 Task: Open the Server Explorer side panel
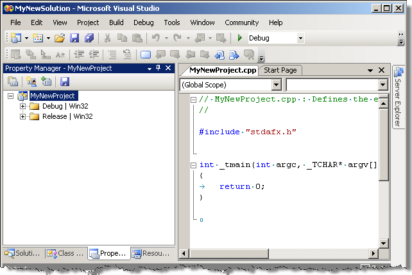(x=397, y=96)
